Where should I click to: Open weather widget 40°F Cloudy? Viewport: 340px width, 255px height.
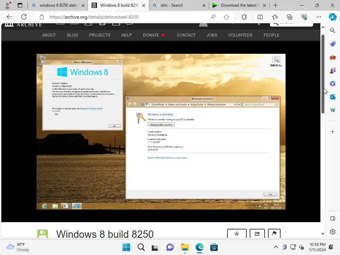coord(18,247)
